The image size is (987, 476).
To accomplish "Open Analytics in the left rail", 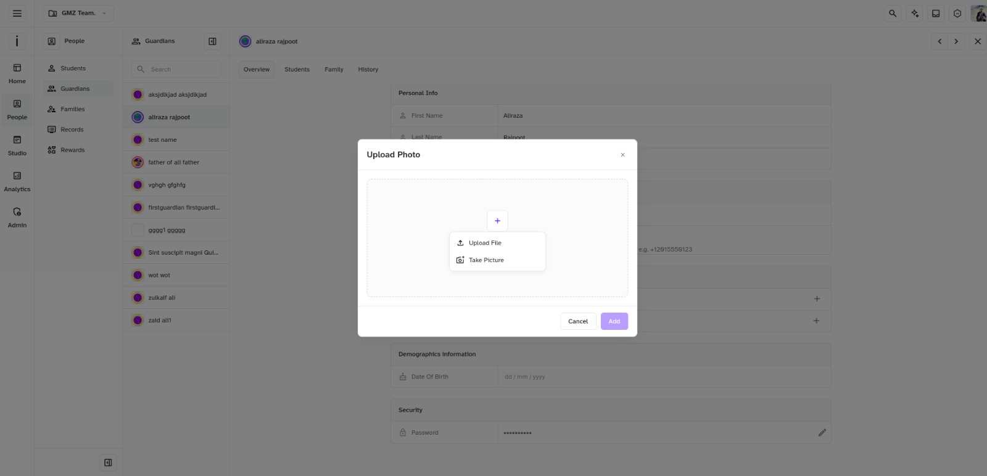I will pos(17,181).
